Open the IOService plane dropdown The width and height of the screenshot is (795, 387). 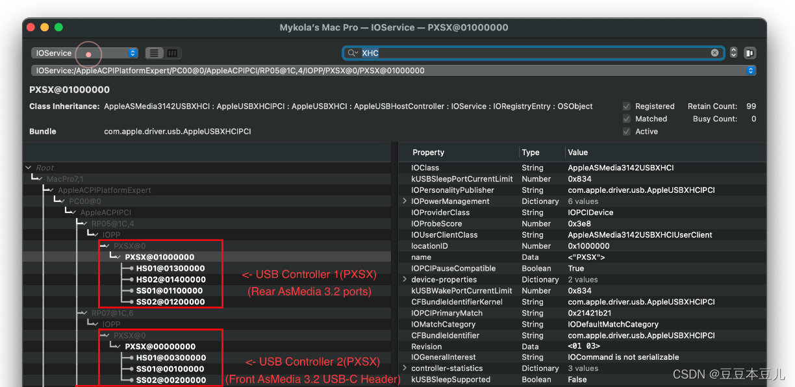[84, 53]
